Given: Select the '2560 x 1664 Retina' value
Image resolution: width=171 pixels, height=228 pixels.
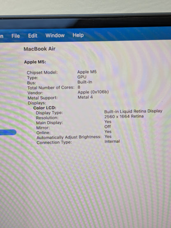Looking at the screenshot, I should click(x=124, y=117).
